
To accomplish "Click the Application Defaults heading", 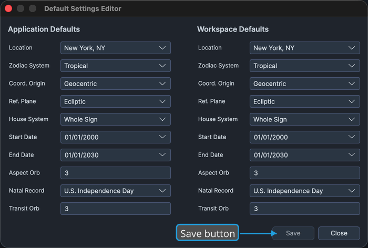I will (44, 29).
